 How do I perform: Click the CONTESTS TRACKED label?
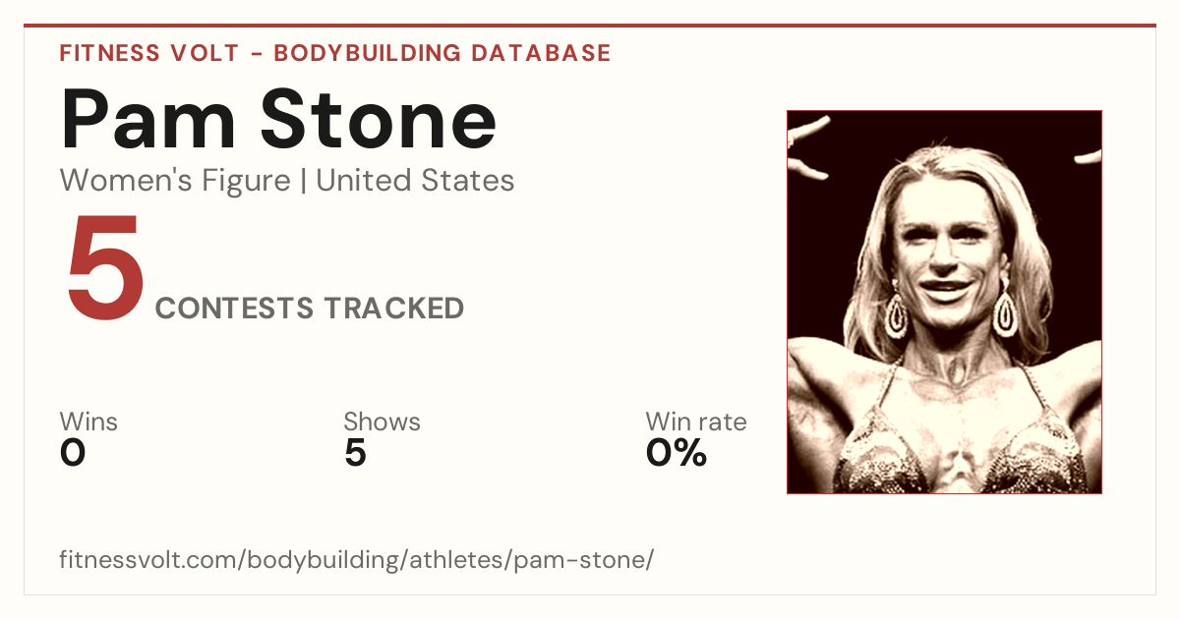coord(310,308)
